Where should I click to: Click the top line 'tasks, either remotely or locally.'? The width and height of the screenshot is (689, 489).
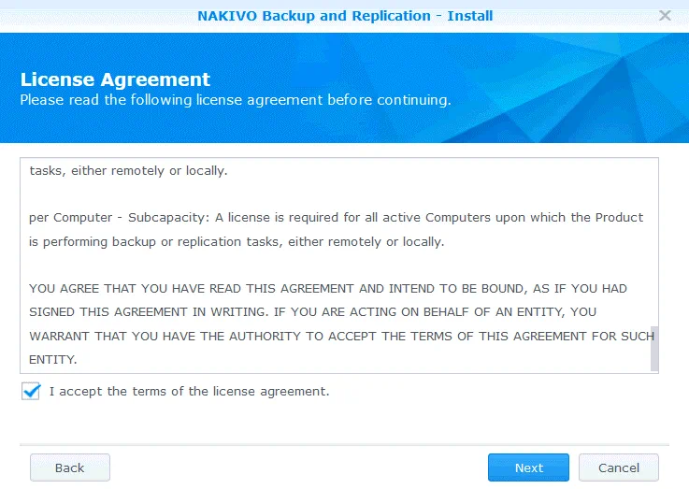click(x=128, y=171)
